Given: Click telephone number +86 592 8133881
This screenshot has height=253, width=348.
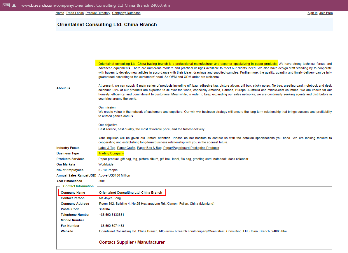Looking at the screenshot, I should (x=111, y=215).
